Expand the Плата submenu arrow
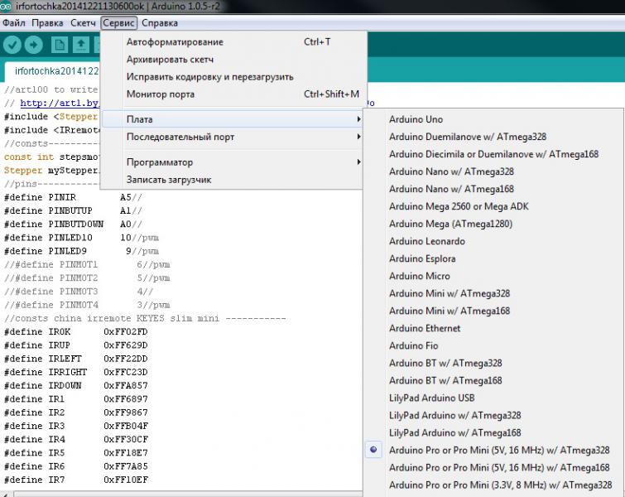The height and width of the screenshot is (497, 625). click(x=358, y=119)
